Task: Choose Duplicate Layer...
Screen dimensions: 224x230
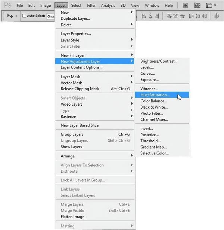Action: (94, 19)
